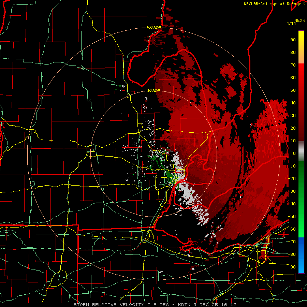Pick the -50 label on the scale
Screen dimensions: 307x307
[x=292, y=217]
